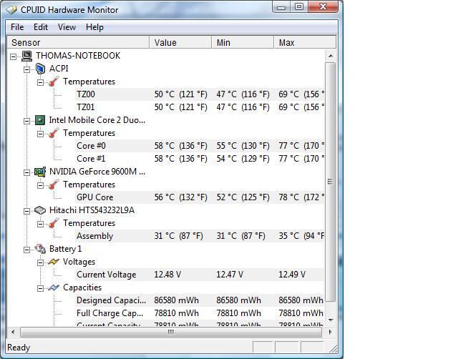Select the Designed Capacity row
This screenshot has height=359, width=458.
[199, 300]
